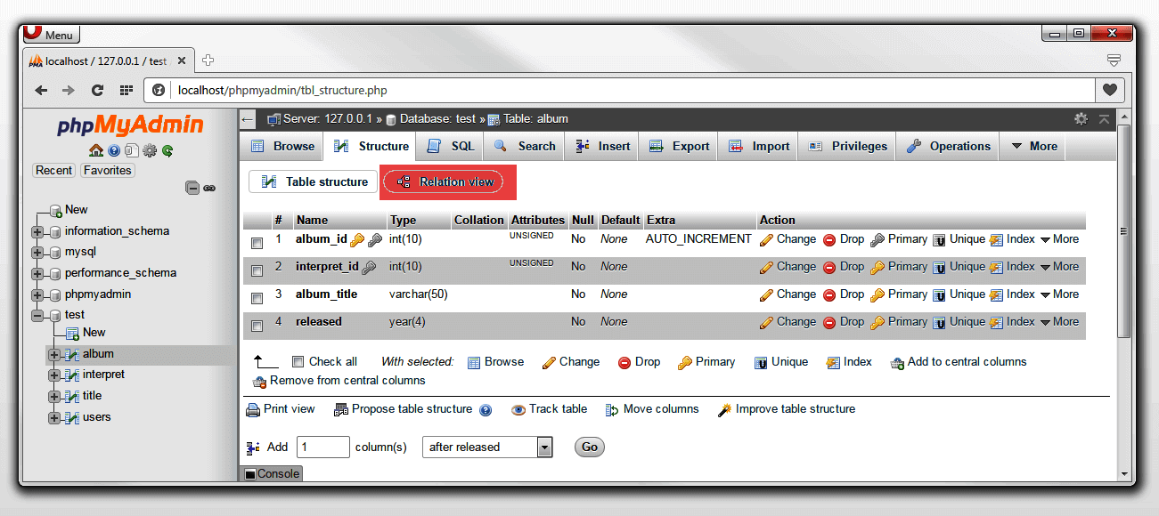1159x516 pixels.
Task: Open the Browse tab
Action: pyautogui.click(x=281, y=145)
